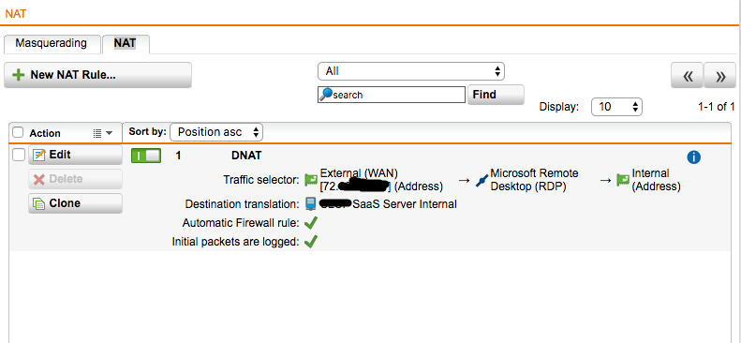Image resolution: width=741 pixels, height=343 pixels.
Task: Tick the select-all checkbox beside Action
Action: pos(18,133)
